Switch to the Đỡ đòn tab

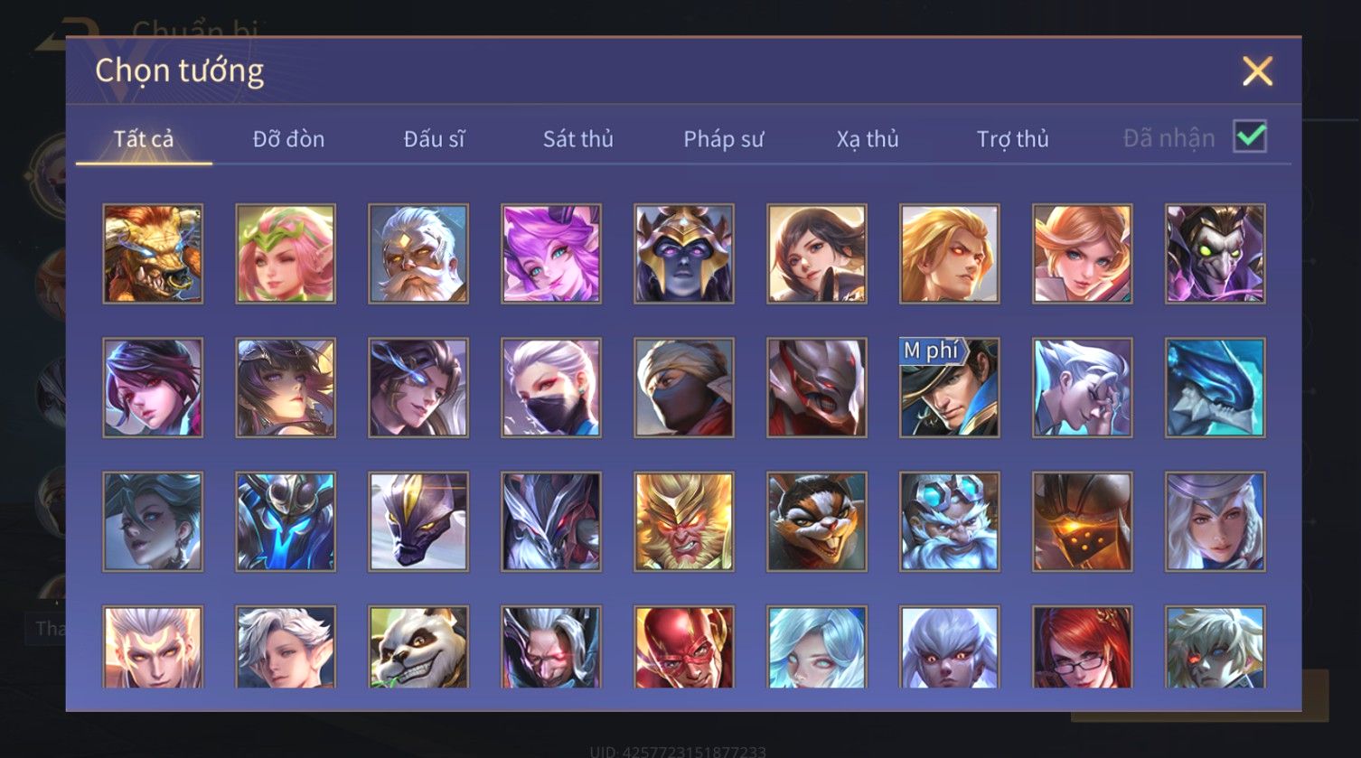[x=288, y=139]
